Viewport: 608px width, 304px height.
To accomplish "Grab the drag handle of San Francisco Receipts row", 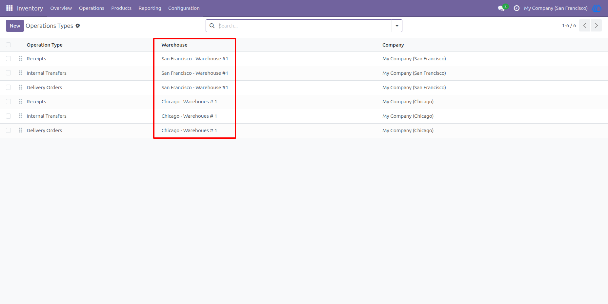I will (21, 58).
